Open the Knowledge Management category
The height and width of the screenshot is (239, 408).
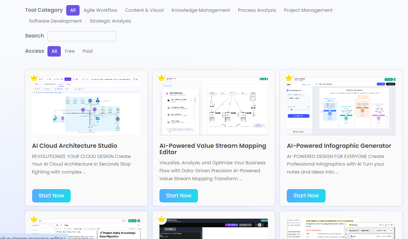tap(201, 10)
